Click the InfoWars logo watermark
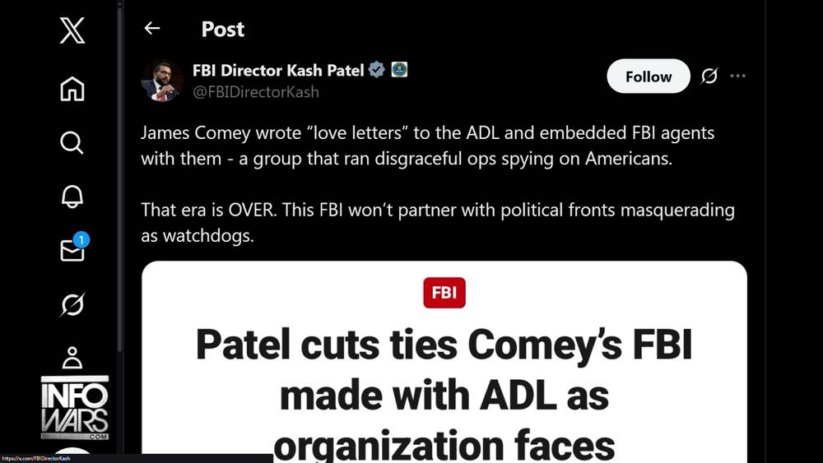This screenshot has width=823, height=463. [x=75, y=405]
